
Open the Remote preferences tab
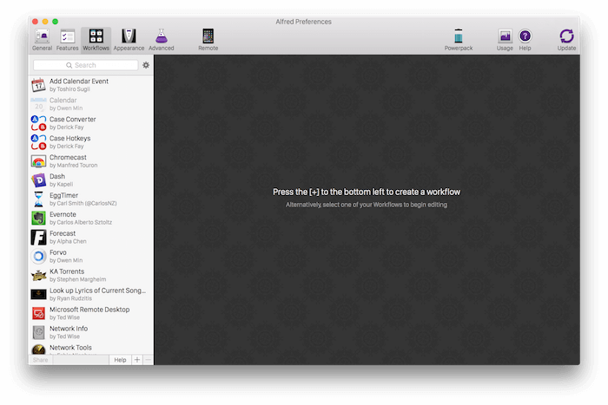point(208,40)
